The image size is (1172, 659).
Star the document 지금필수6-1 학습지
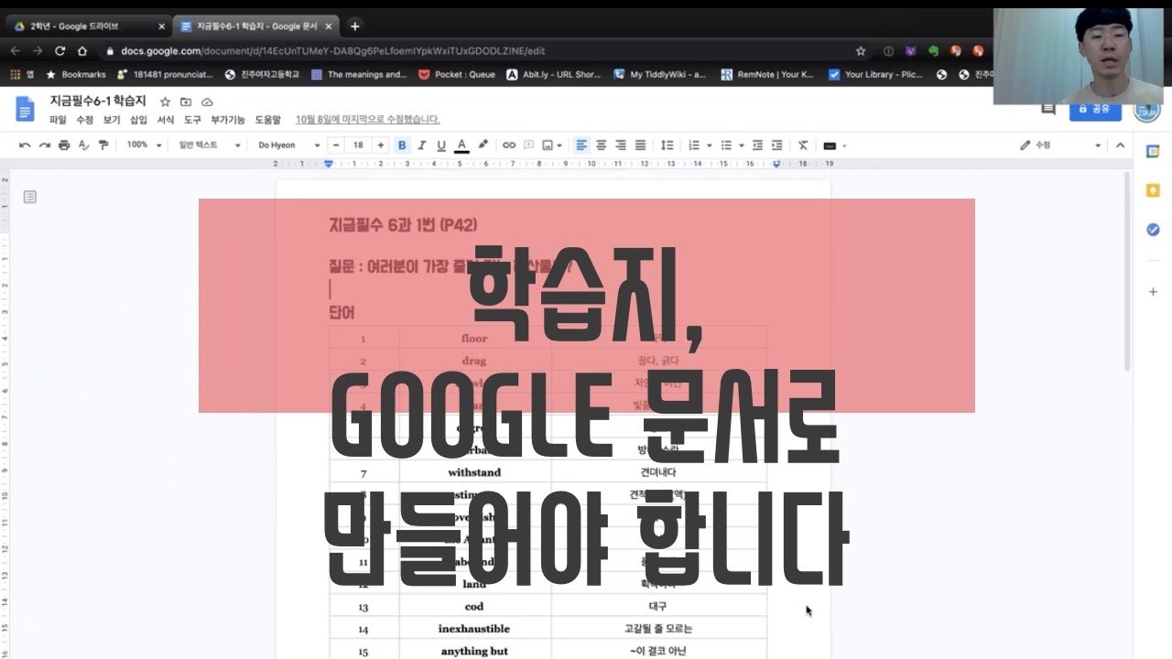(165, 102)
